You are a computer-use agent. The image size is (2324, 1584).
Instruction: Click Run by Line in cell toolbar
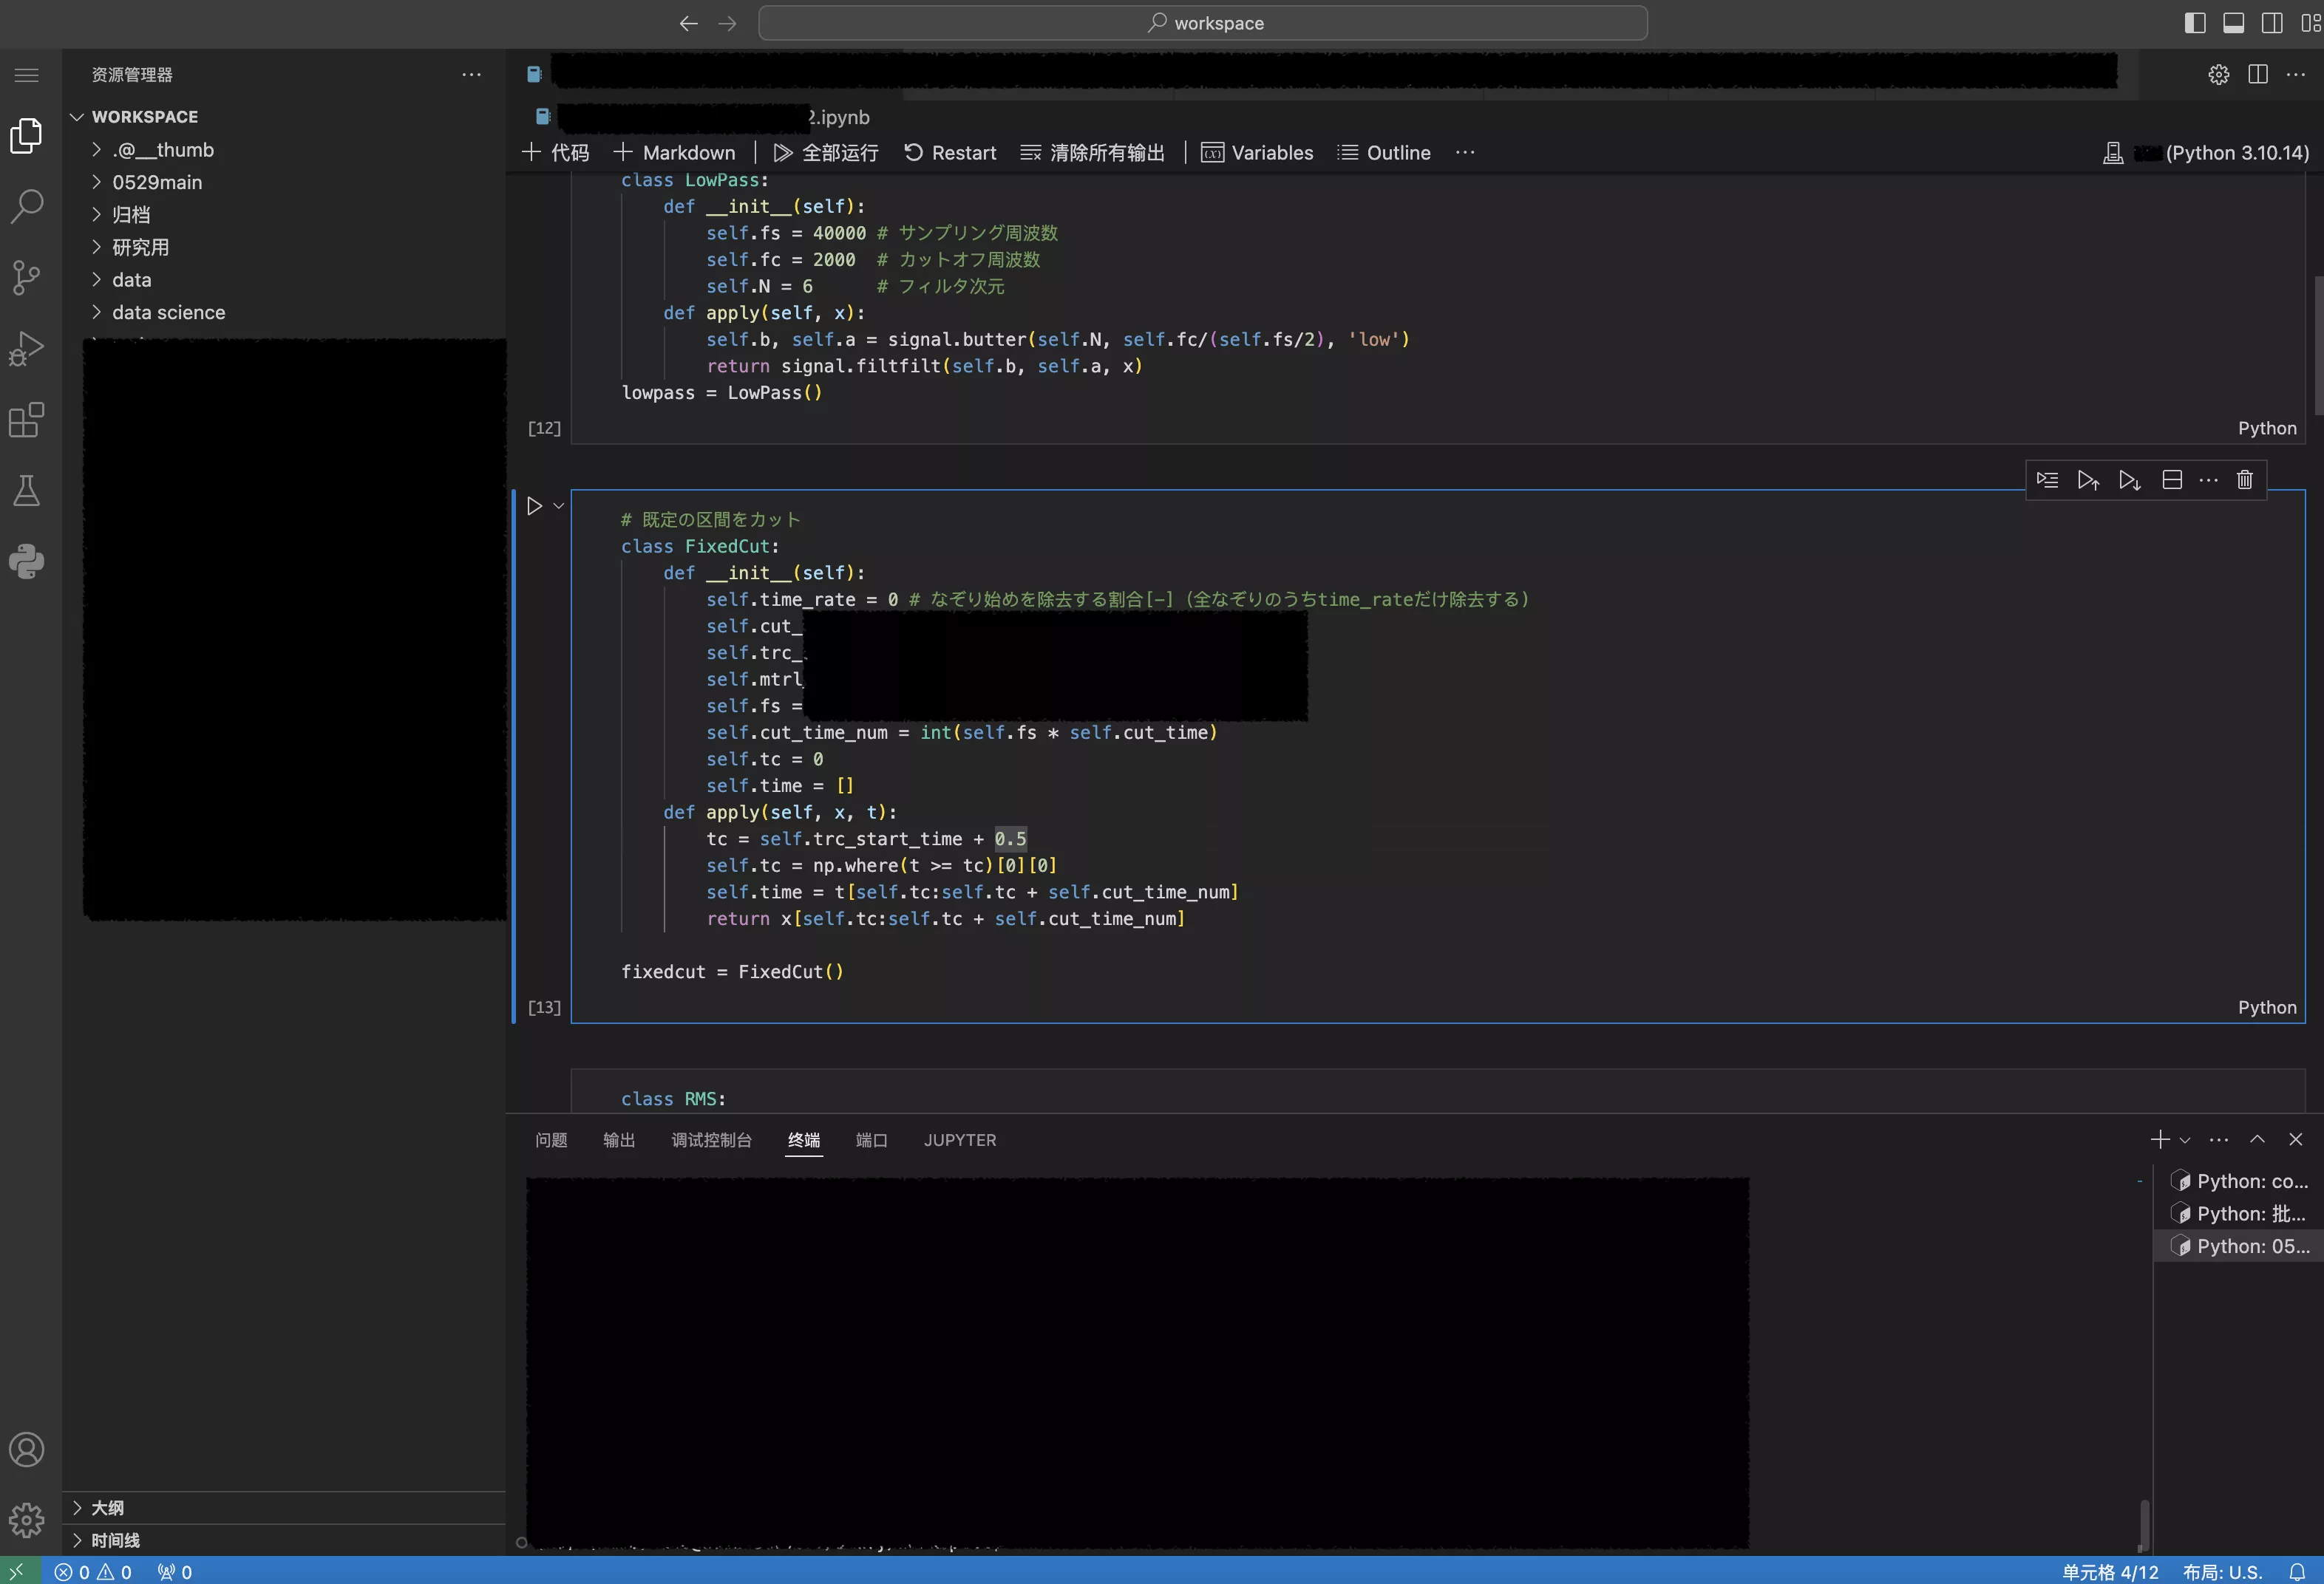pos(2047,479)
